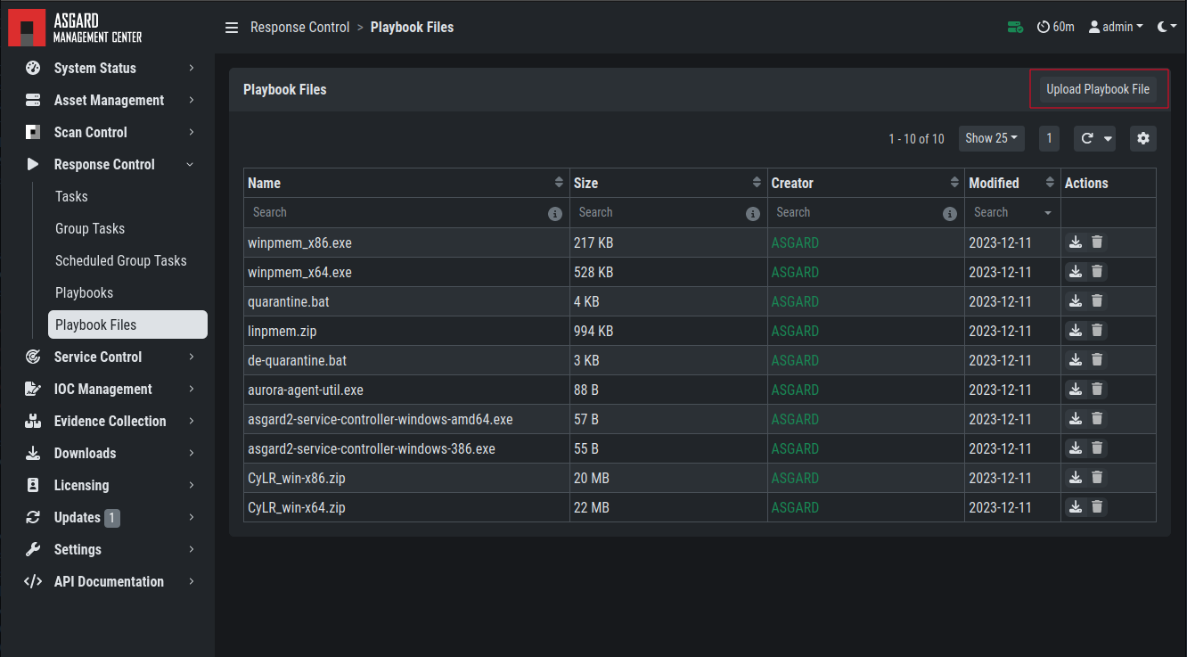
Task: Go to page 1 button
Action: (x=1049, y=138)
